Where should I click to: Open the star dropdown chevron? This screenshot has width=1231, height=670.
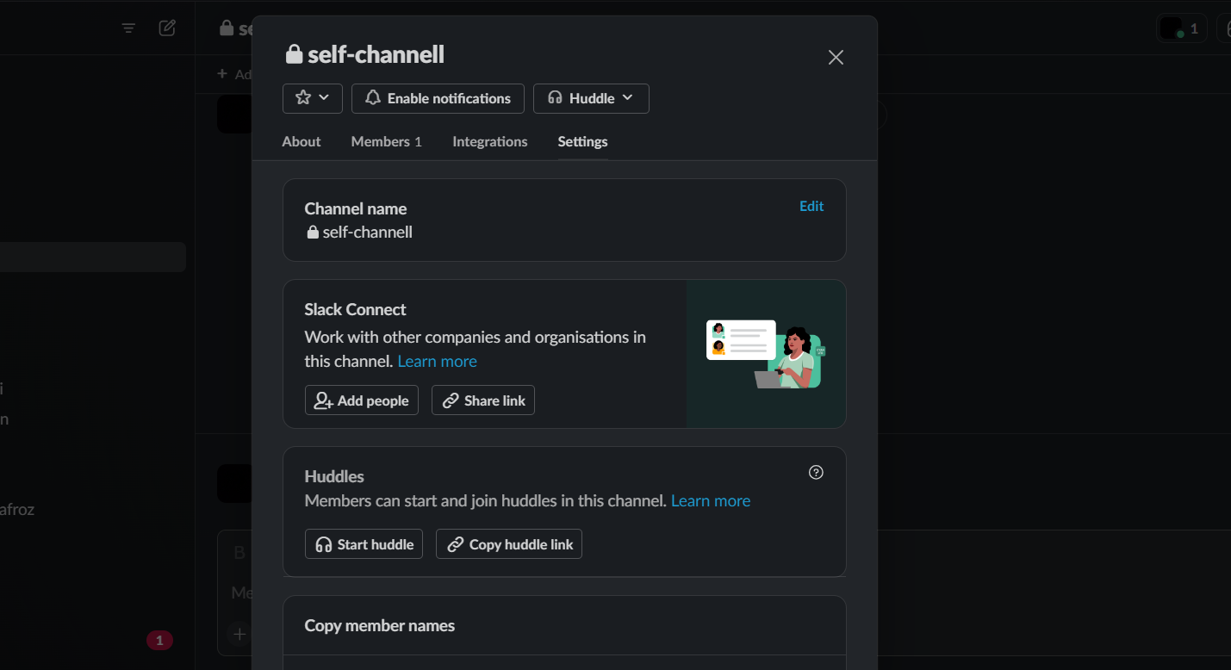(325, 98)
